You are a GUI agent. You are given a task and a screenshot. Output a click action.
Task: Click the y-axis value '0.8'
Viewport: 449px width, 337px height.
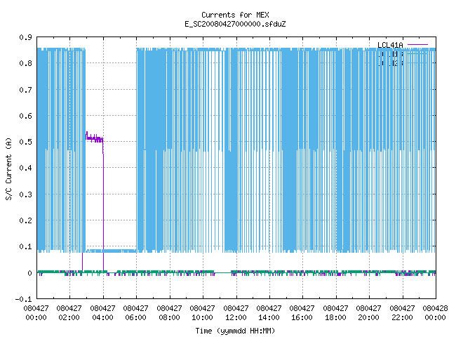pos(25,63)
